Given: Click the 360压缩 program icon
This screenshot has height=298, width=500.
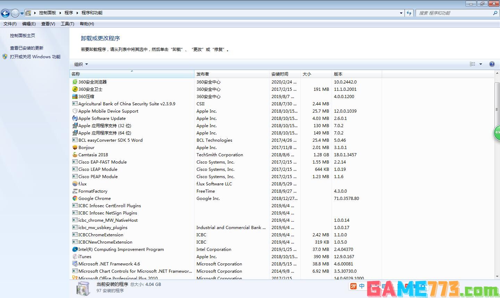Looking at the screenshot, I should (75, 96).
